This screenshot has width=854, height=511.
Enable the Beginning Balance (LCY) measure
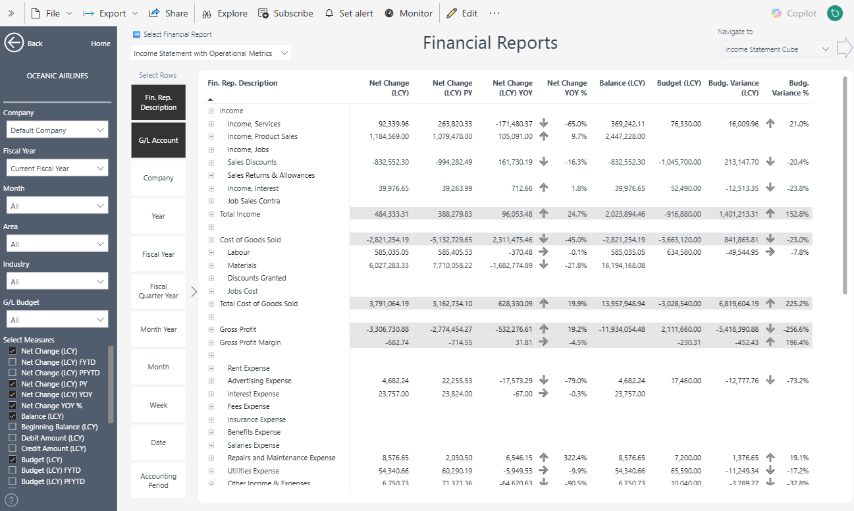pyautogui.click(x=13, y=427)
